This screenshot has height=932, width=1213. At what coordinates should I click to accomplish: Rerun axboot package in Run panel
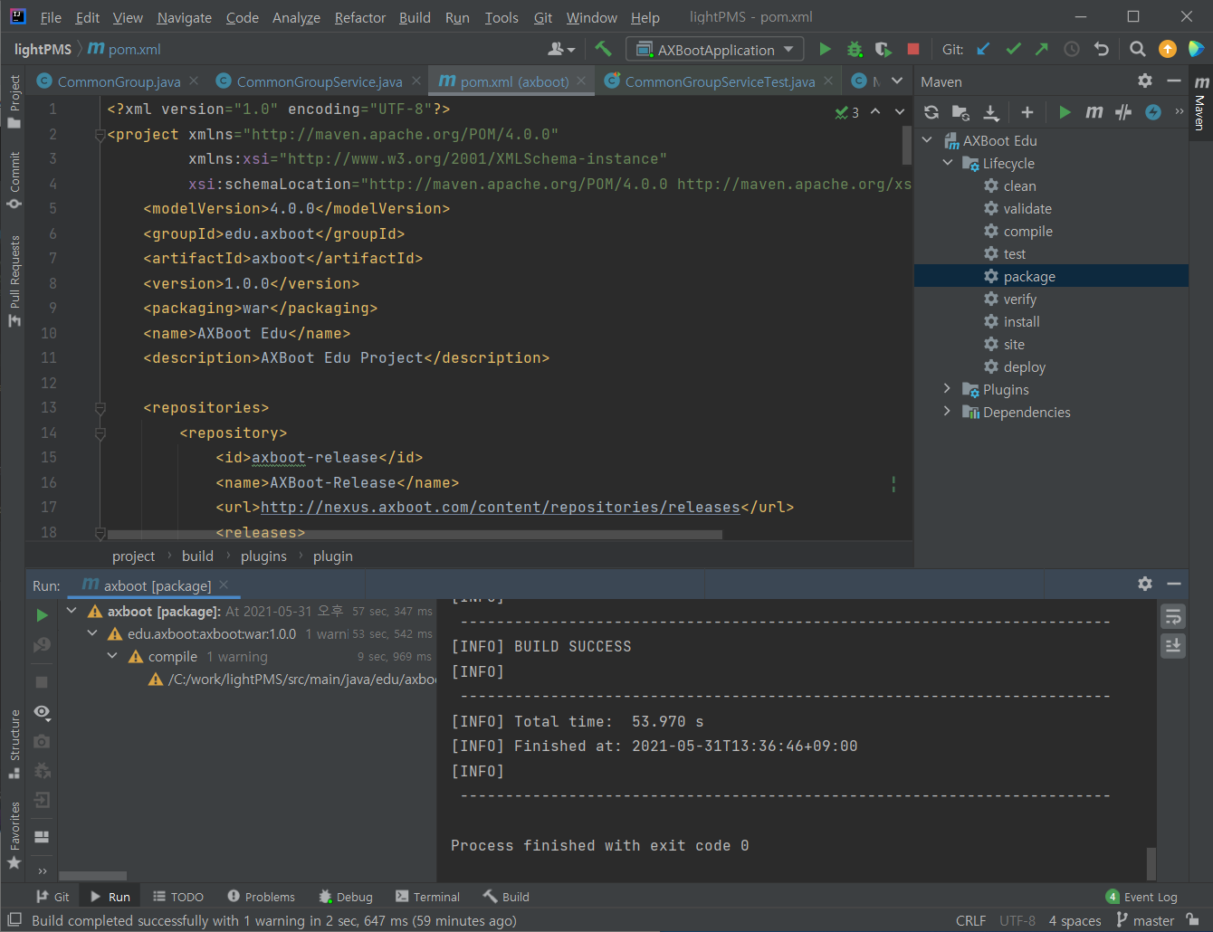[42, 615]
